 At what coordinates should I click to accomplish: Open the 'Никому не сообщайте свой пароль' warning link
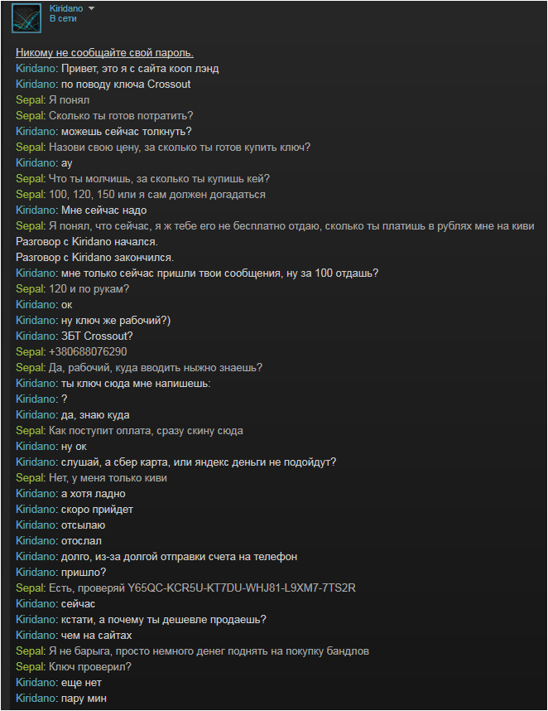click(104, 52)
